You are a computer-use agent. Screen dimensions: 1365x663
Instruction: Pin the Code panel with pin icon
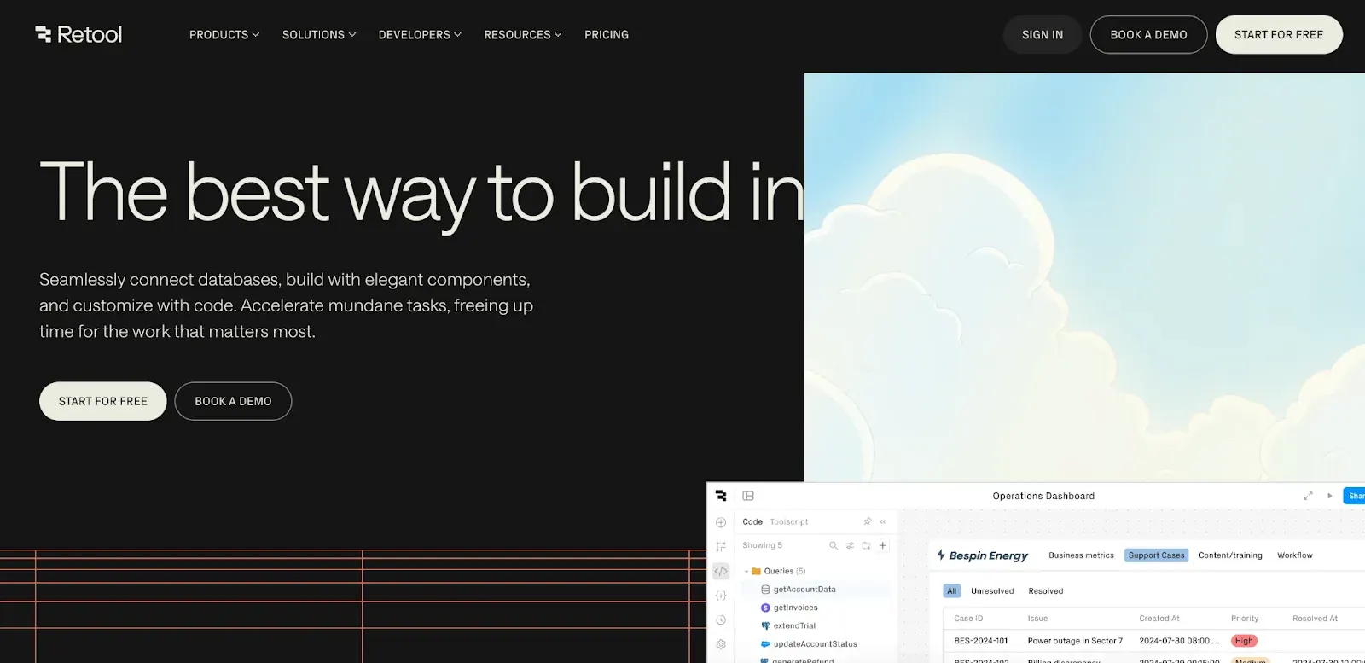868,521
